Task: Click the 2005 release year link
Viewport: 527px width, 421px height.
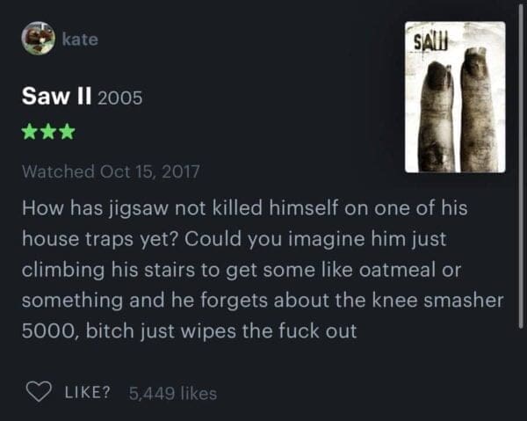Action: point(120,98)
